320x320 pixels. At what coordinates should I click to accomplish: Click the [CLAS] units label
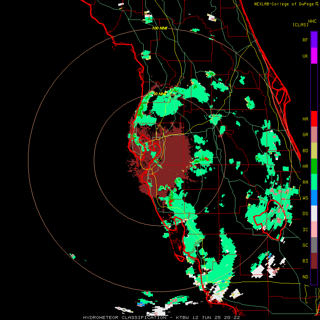[300, 25]
